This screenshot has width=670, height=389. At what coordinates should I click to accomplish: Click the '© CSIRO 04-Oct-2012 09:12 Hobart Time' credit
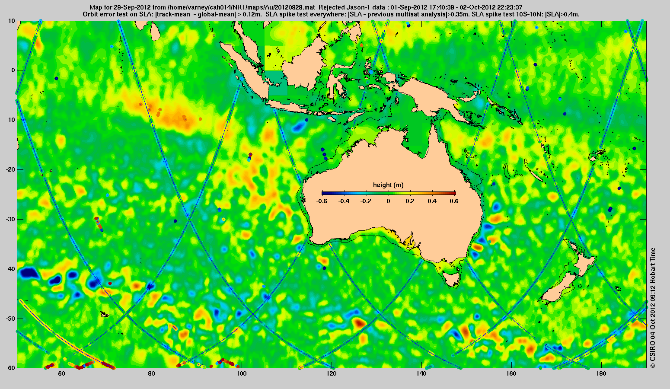point(653,308)
